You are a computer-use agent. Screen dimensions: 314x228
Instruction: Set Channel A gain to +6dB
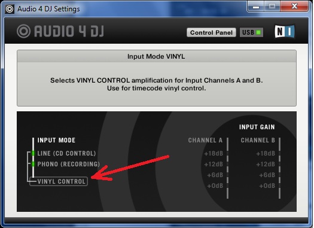[x=215, y=175]
